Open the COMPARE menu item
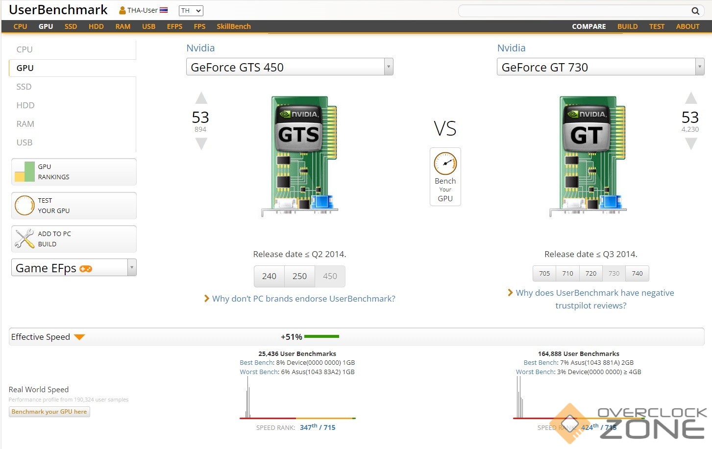 coord(589,26)
